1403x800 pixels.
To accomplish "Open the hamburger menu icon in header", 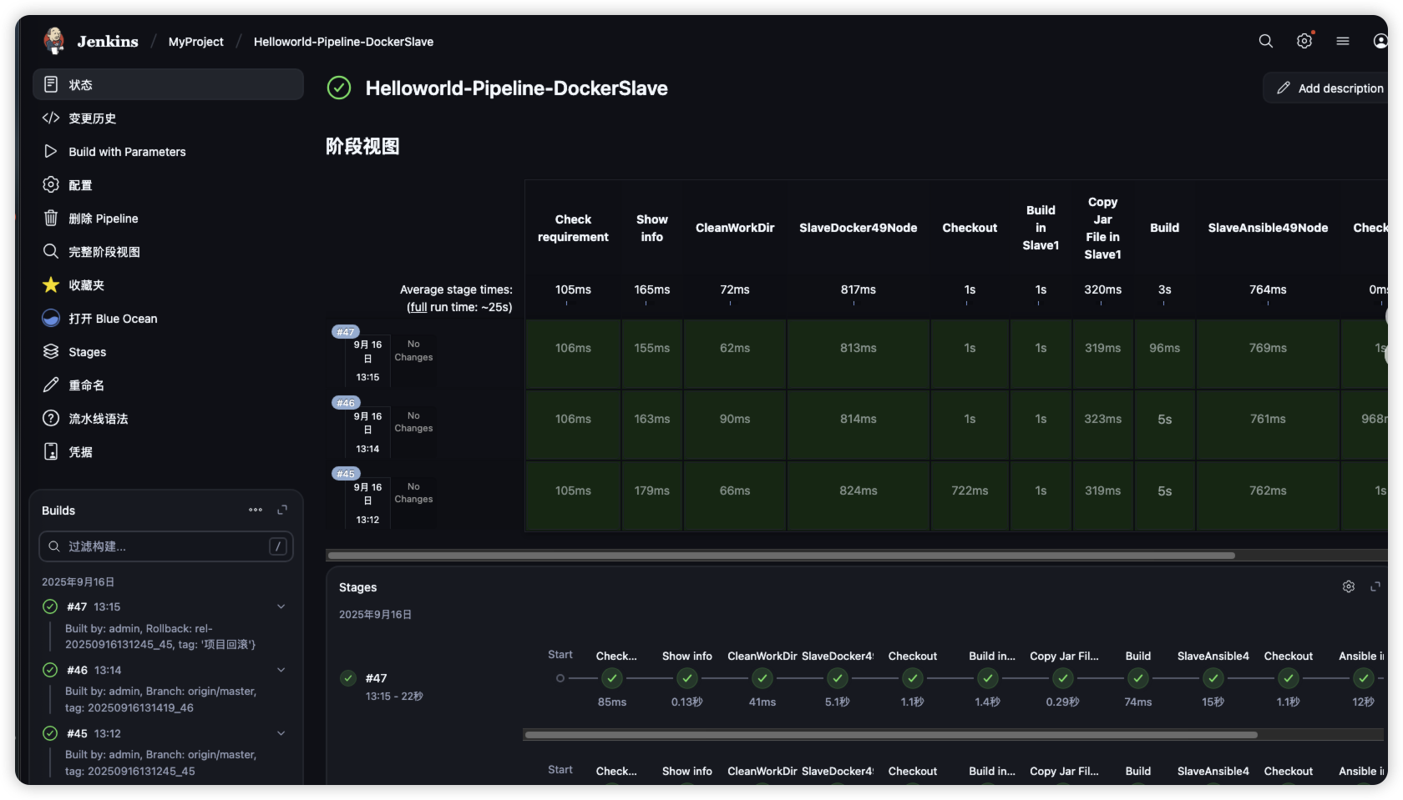I will coord(1343,41).
